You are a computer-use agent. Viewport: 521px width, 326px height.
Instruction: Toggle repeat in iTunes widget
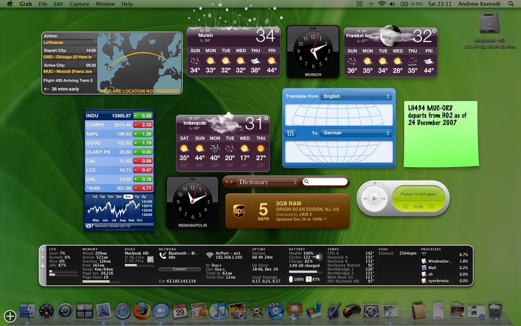tap(431, 206)
